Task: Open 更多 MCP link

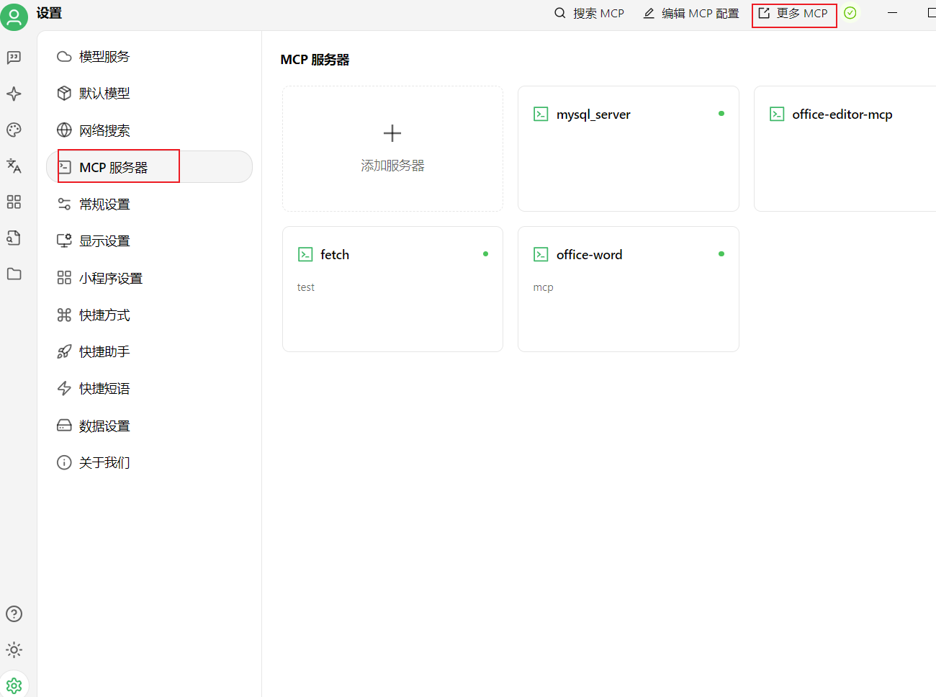Action: point(793,13)
